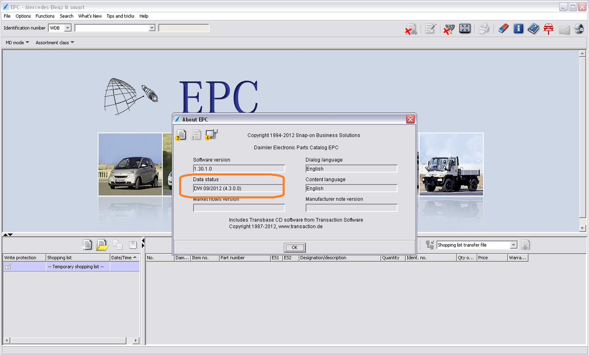
Task: Close the About EPC dialog with the red X
Action: click(x=410, y=120)
